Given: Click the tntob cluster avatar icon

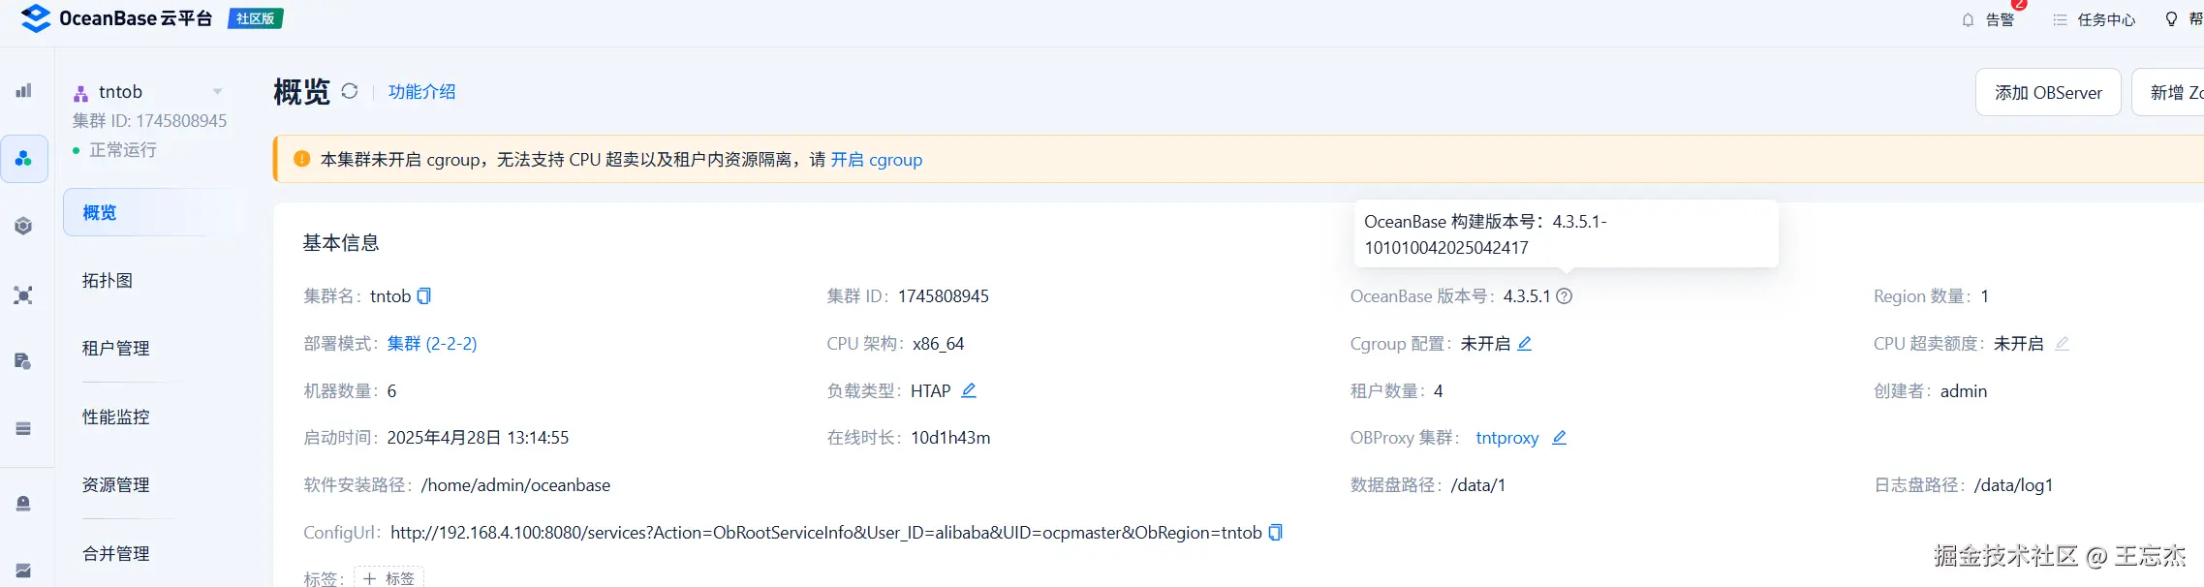Looking at the screenshot, I should coord(81,93).
